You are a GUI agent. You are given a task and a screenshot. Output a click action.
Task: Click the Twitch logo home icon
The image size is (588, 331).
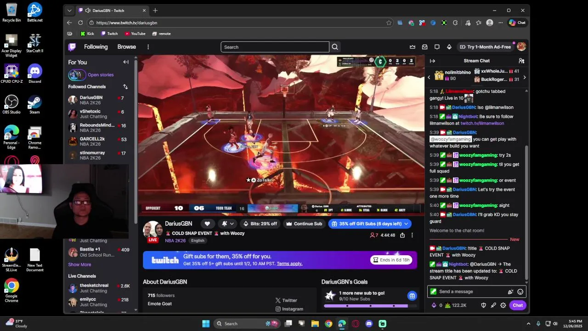(72, 47)
